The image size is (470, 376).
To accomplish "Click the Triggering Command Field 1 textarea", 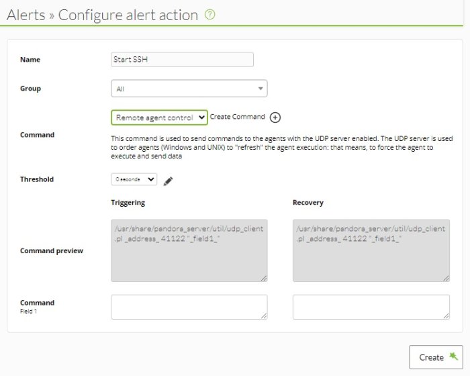I will coord(189,307).
